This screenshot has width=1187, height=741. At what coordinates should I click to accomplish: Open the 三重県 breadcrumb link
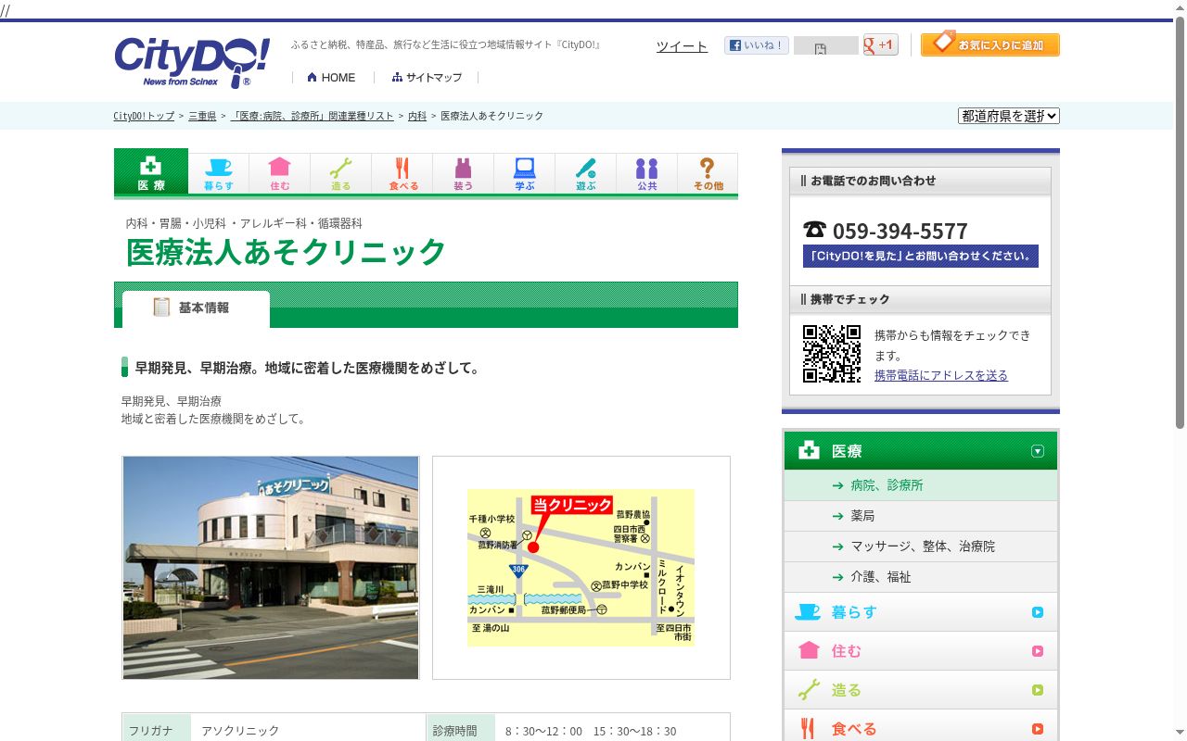point(202,116)
